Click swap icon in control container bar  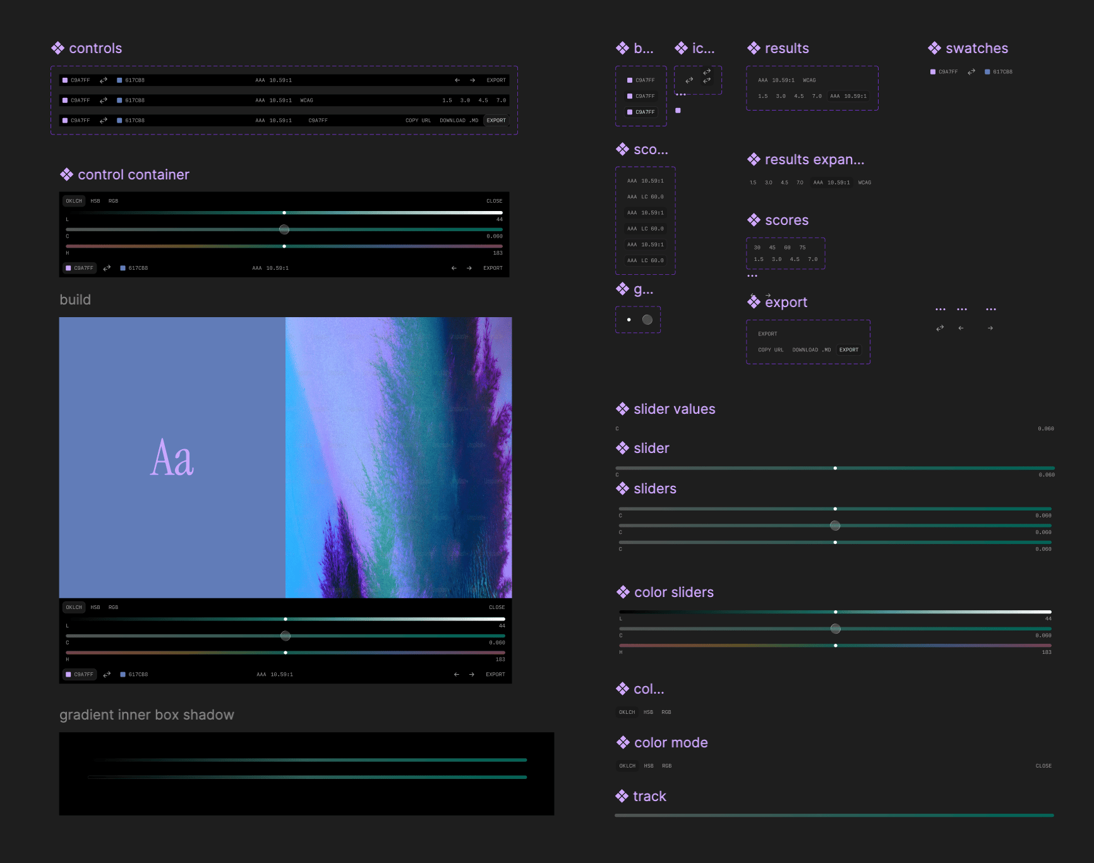tap(107, 269)
